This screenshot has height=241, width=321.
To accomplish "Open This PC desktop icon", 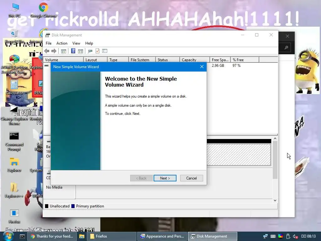I will coord(14,10).
